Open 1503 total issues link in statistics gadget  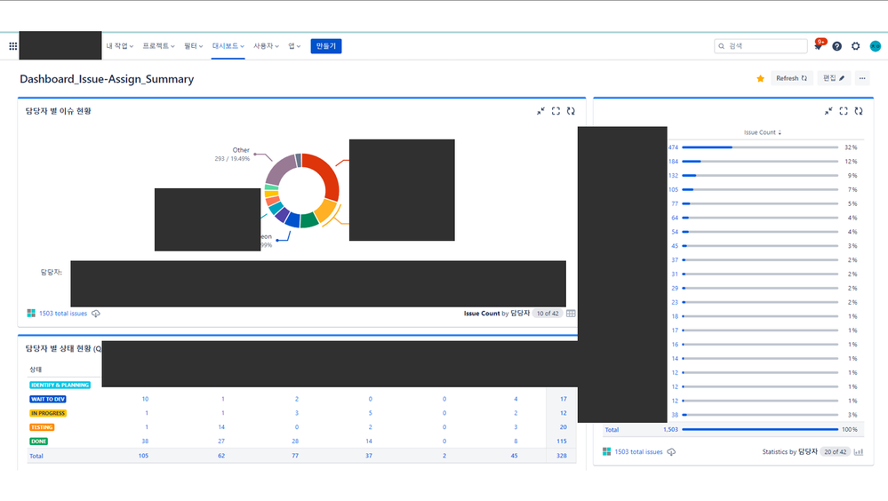point(638,452)
